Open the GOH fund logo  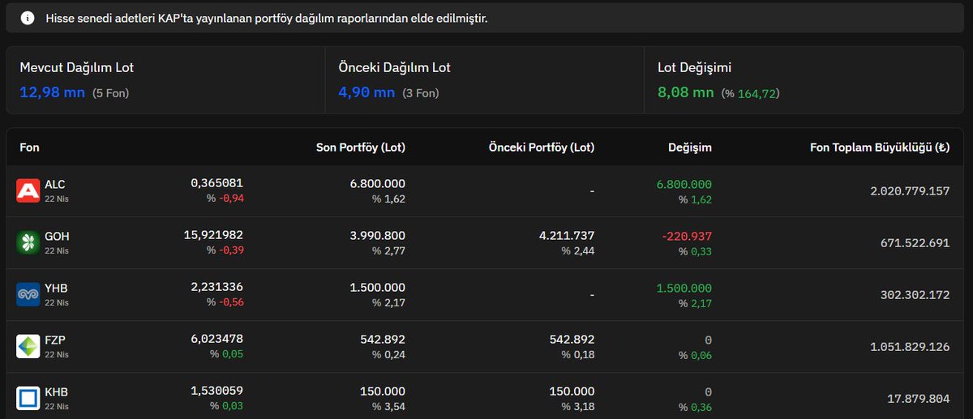(x=28, y=242)
